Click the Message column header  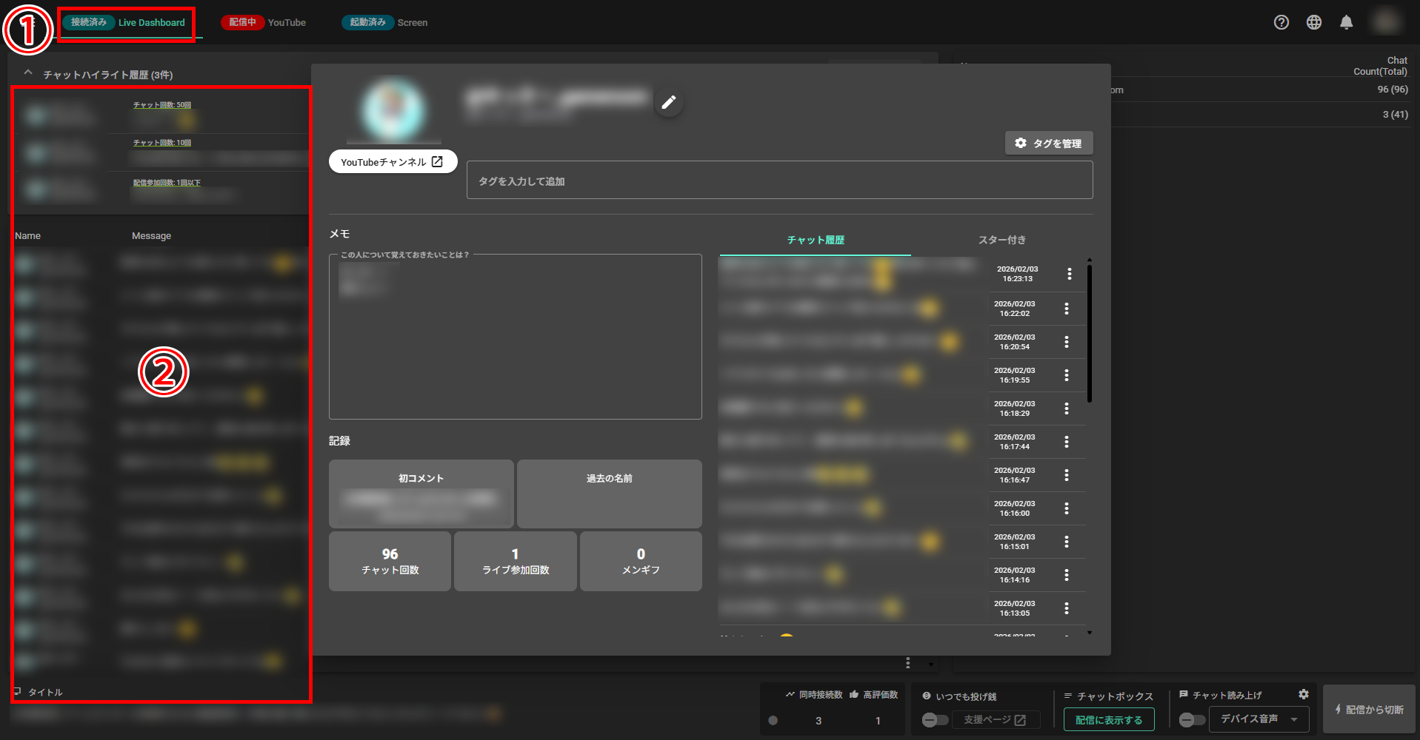(x=151, y=236)
